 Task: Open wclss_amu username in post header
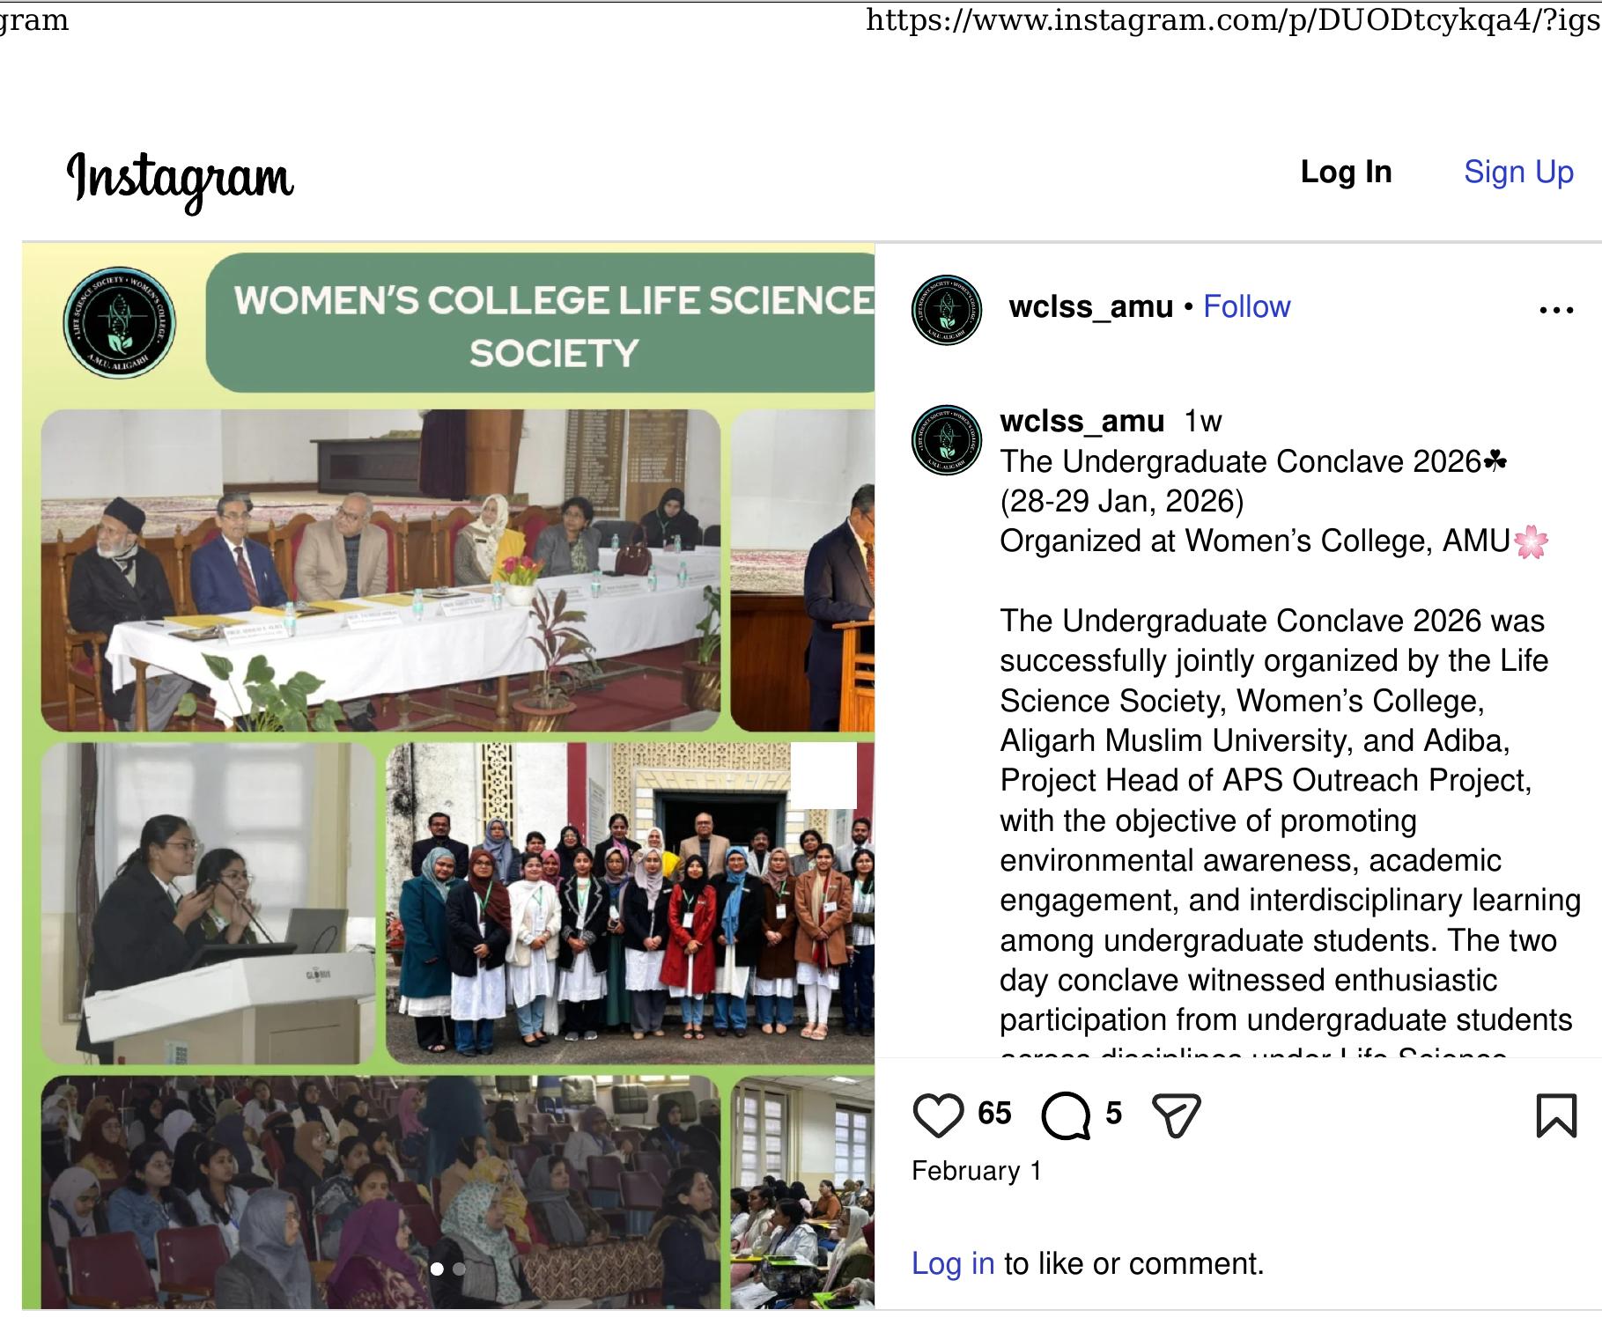pyautogui.click(x=1091, y=306)
